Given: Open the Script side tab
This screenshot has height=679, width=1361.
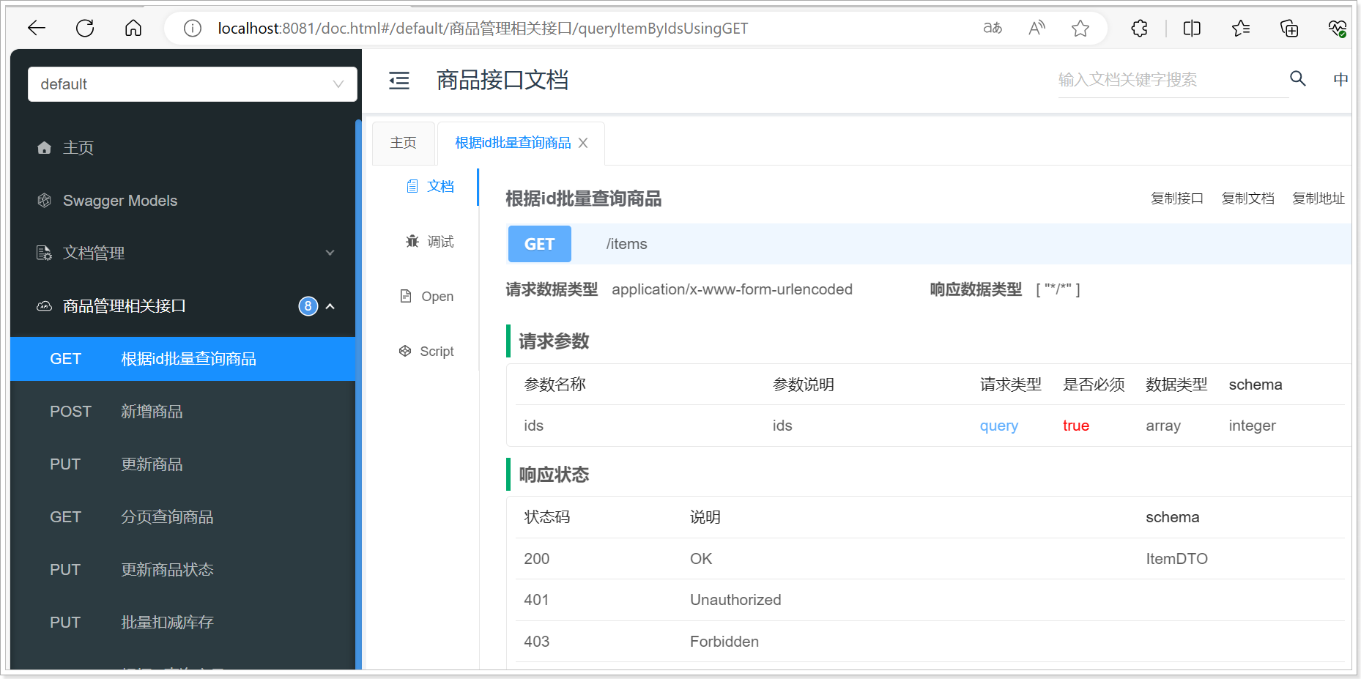Looking at the screenshot, I should tap(427, 352).
